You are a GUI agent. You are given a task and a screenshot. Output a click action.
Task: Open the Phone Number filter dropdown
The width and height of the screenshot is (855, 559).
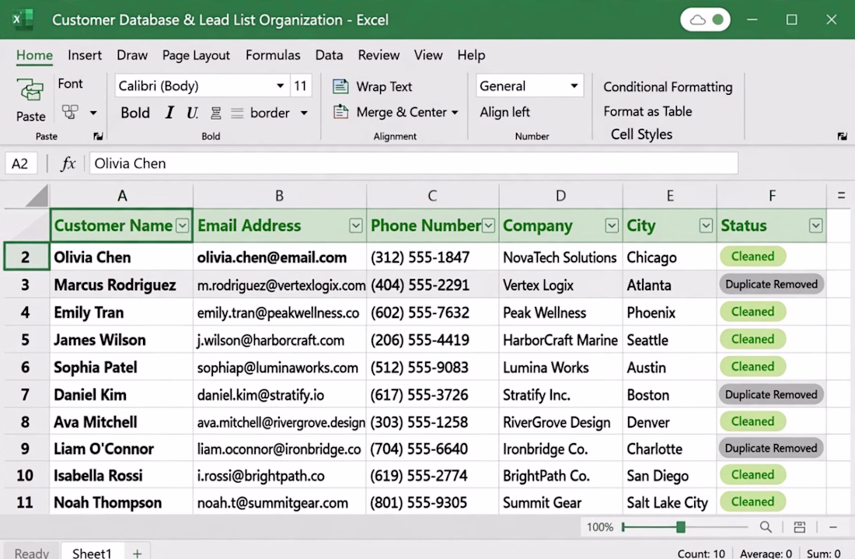489,225
